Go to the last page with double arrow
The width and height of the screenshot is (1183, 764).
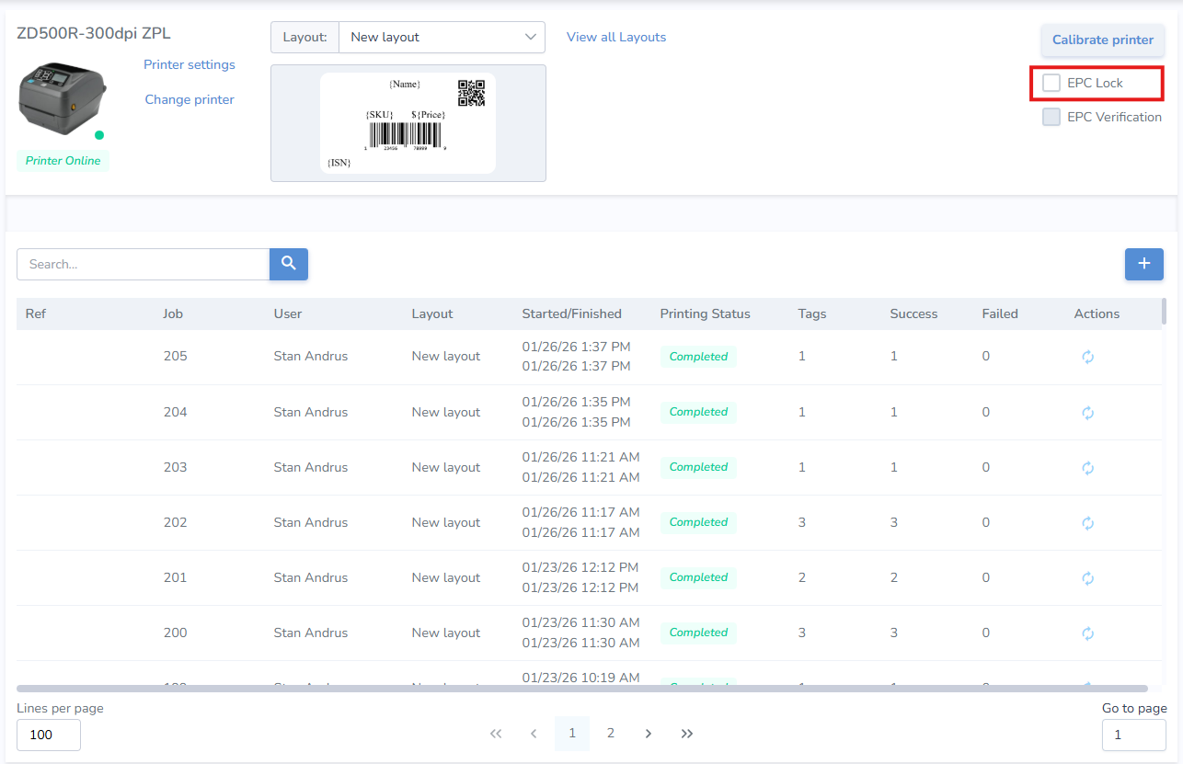[686, 734]
